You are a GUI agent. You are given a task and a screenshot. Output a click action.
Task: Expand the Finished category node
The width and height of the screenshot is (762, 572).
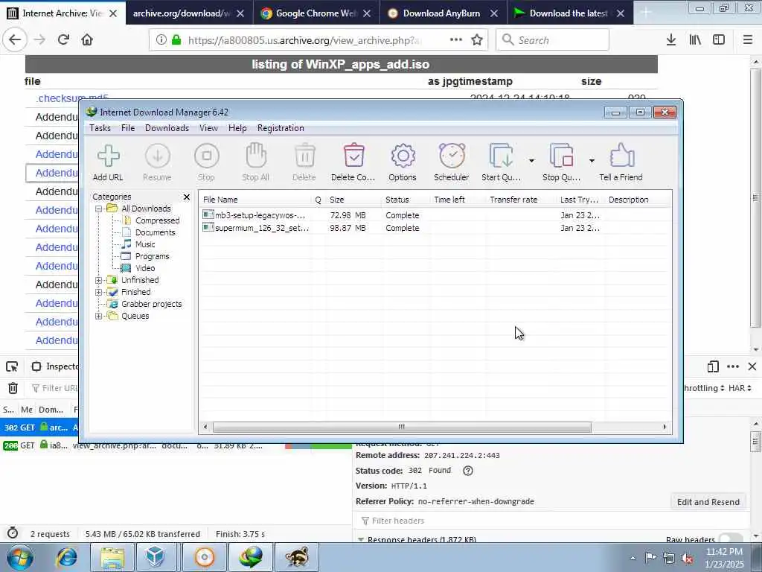click(x=99, y=292)
